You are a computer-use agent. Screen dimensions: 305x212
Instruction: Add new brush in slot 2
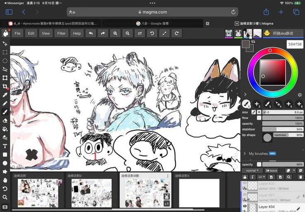point(257,104)
